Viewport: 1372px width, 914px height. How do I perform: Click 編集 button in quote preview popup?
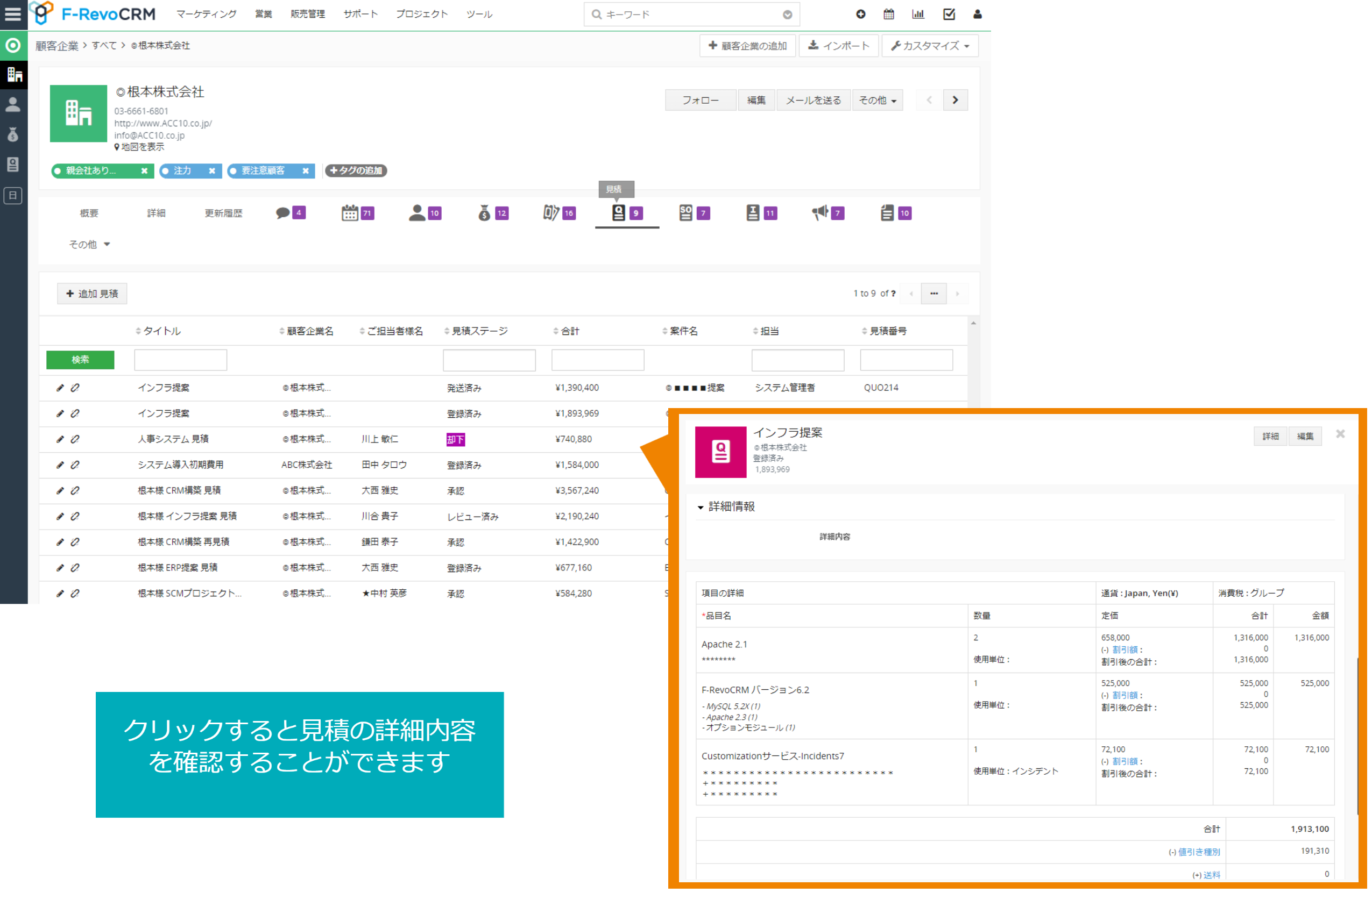coord(1305,436)
